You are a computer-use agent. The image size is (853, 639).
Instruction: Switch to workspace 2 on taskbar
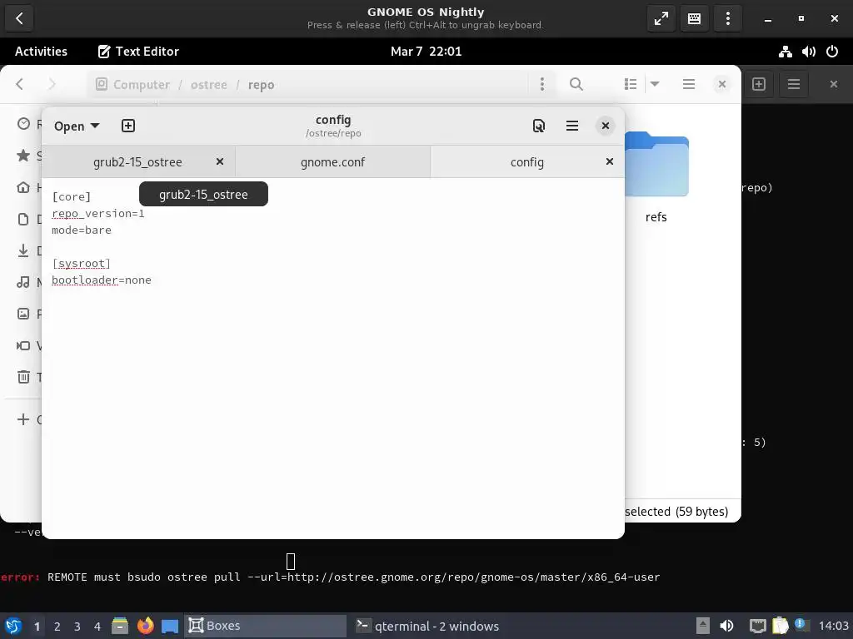(57, 627)
